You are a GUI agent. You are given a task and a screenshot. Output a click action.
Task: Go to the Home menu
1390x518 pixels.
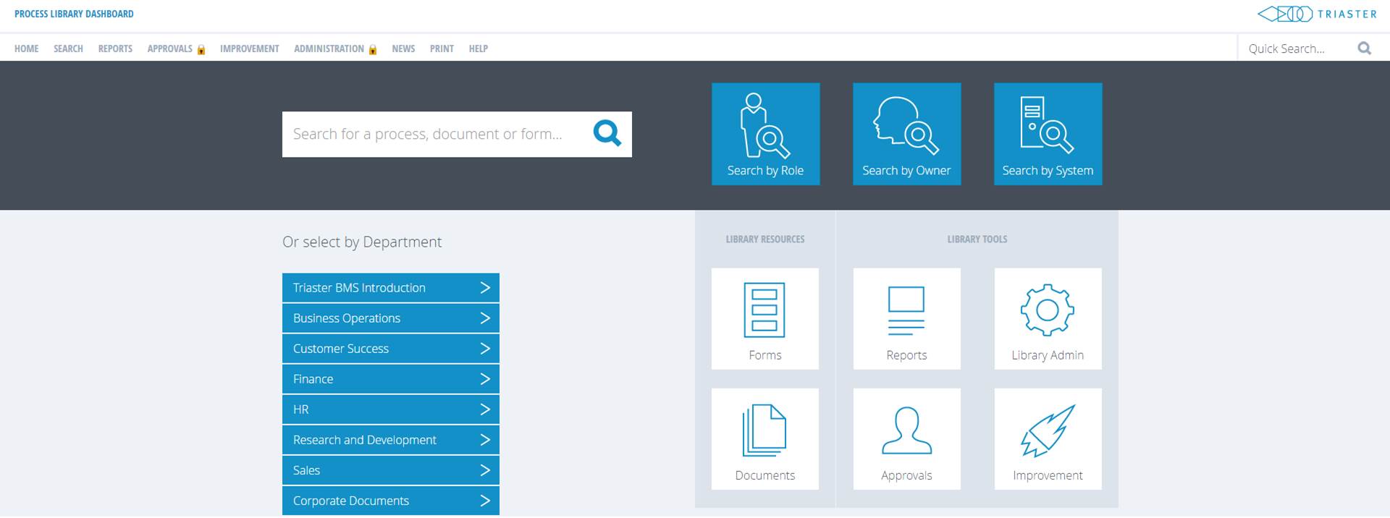[x=27, y=48]
